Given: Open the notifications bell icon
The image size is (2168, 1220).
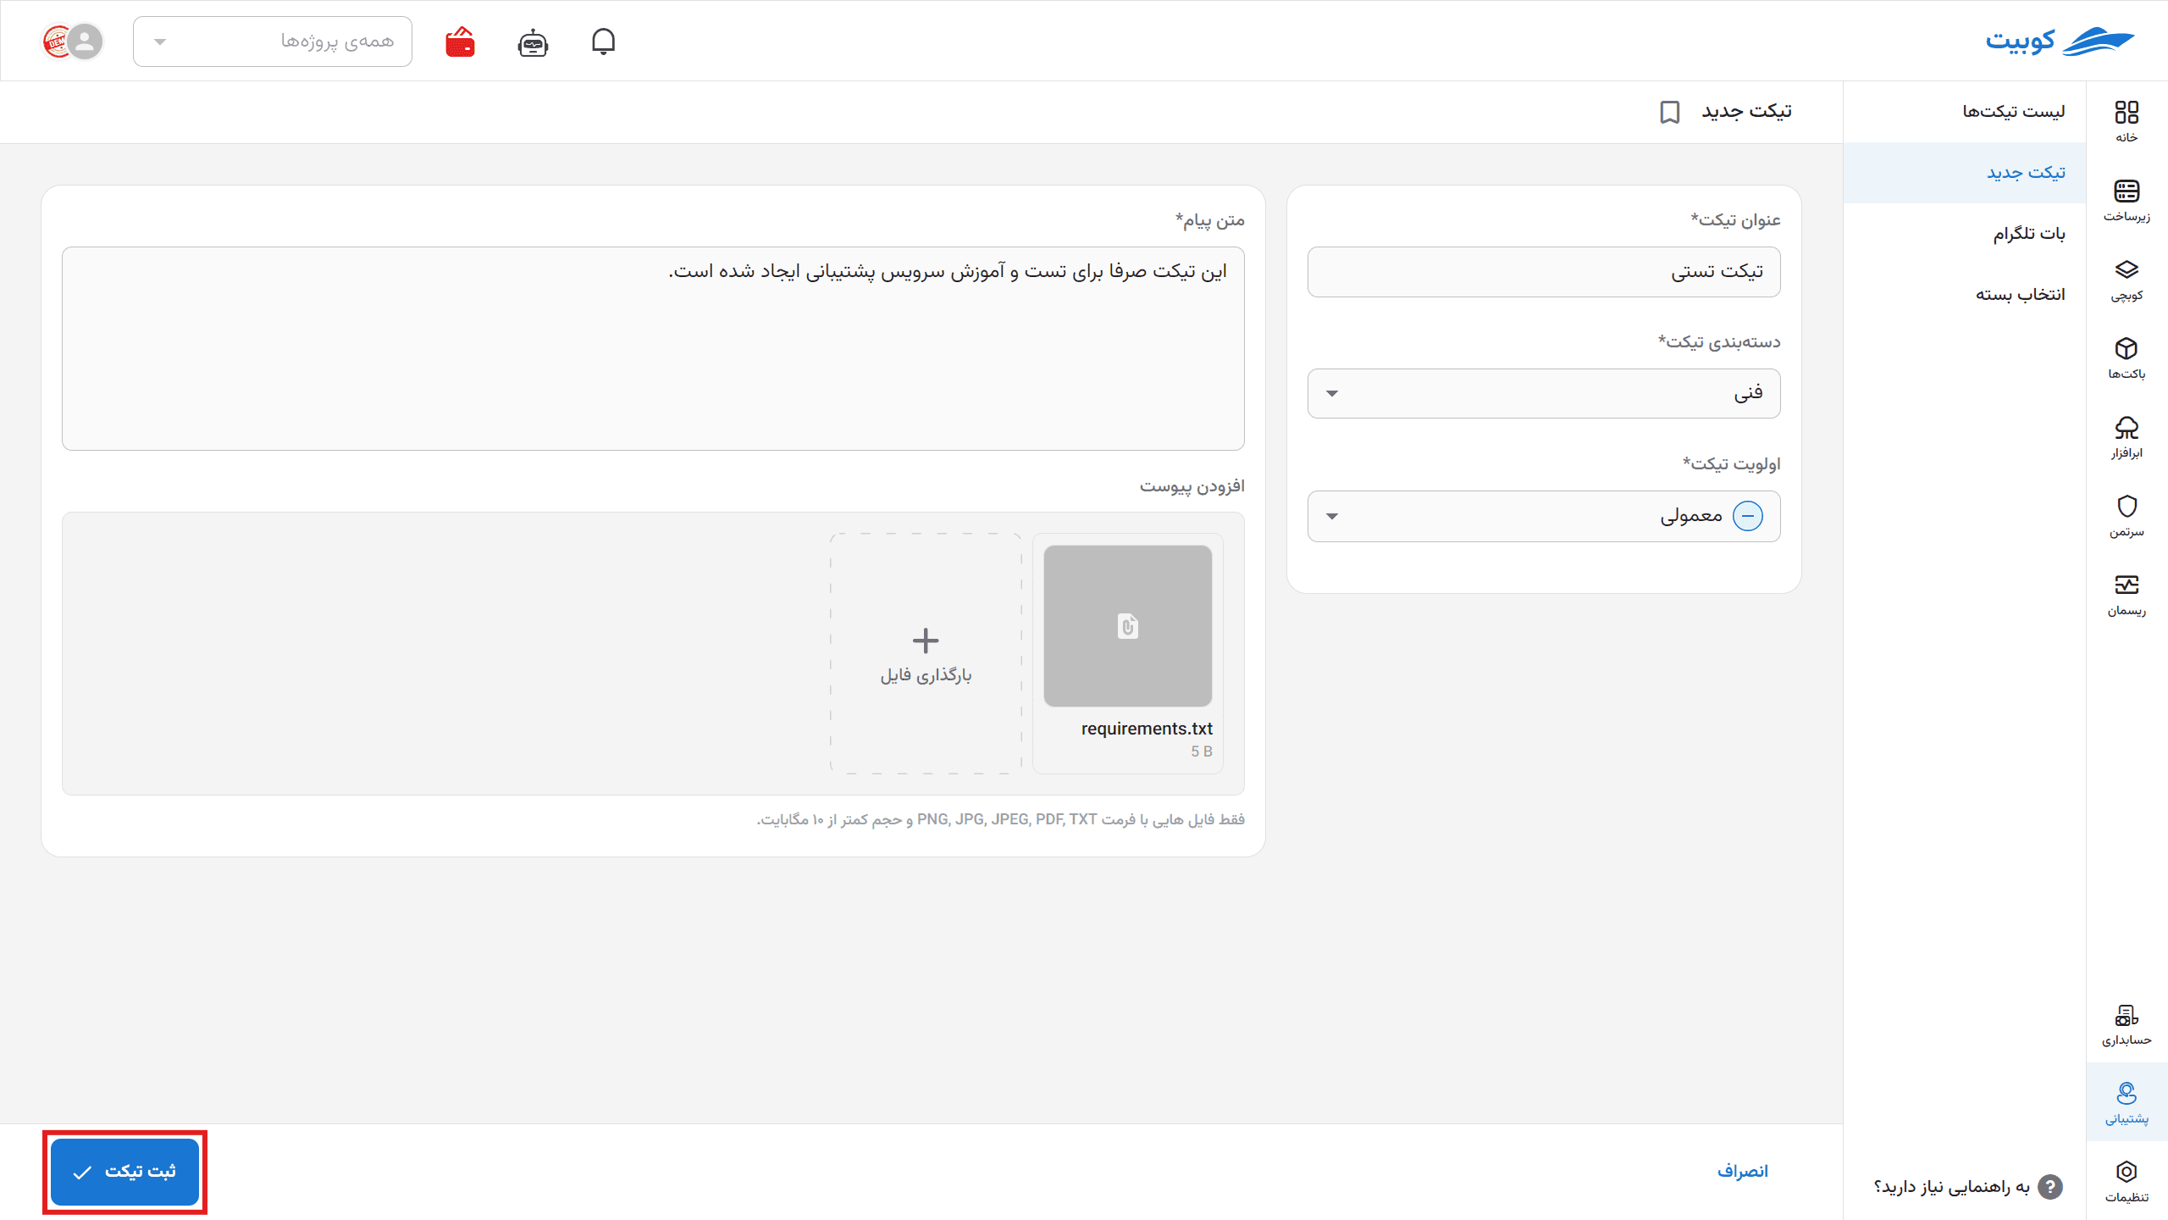Looking at the screenshot, I should click(x=603, y=42).
